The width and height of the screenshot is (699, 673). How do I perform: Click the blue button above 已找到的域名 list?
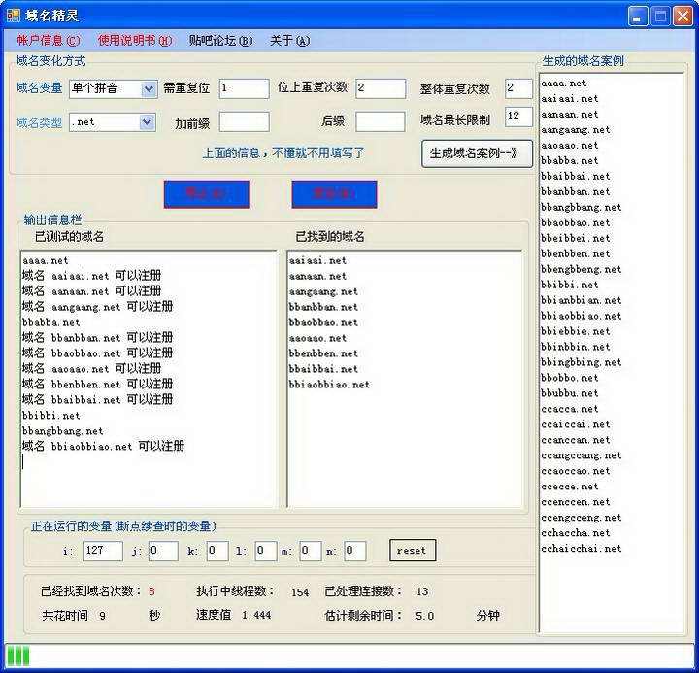click(x=334, y=194)
